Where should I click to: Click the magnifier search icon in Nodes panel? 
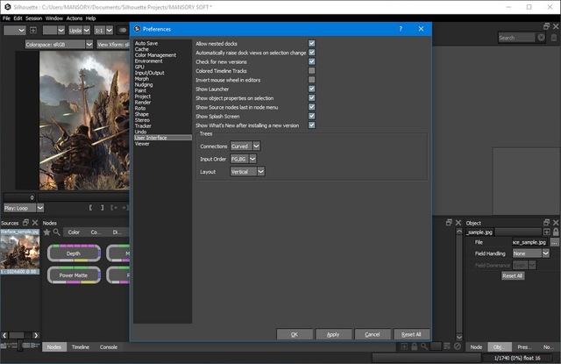pos(56,232)
